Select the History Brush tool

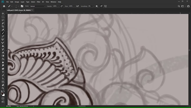[x=3, y=49]
